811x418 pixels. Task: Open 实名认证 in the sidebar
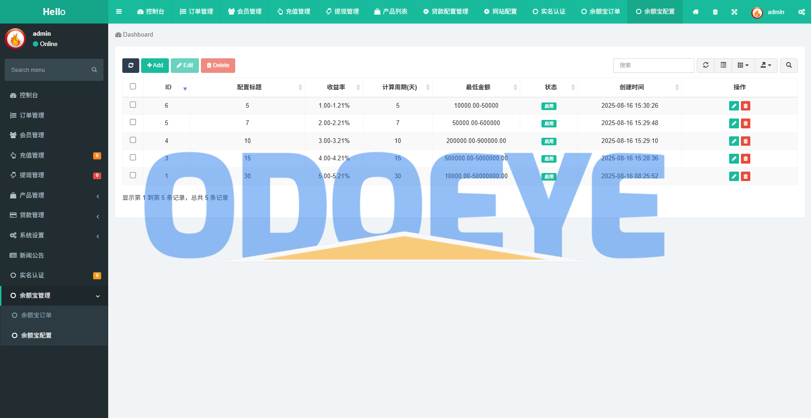(x=54, y=276)
